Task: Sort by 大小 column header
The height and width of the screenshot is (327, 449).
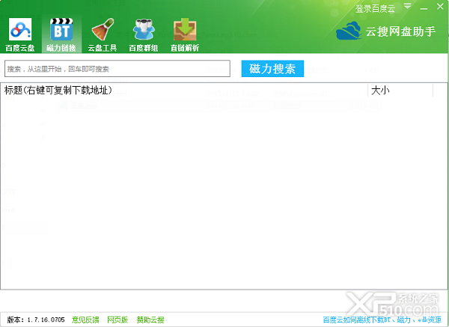Action: 400,91
